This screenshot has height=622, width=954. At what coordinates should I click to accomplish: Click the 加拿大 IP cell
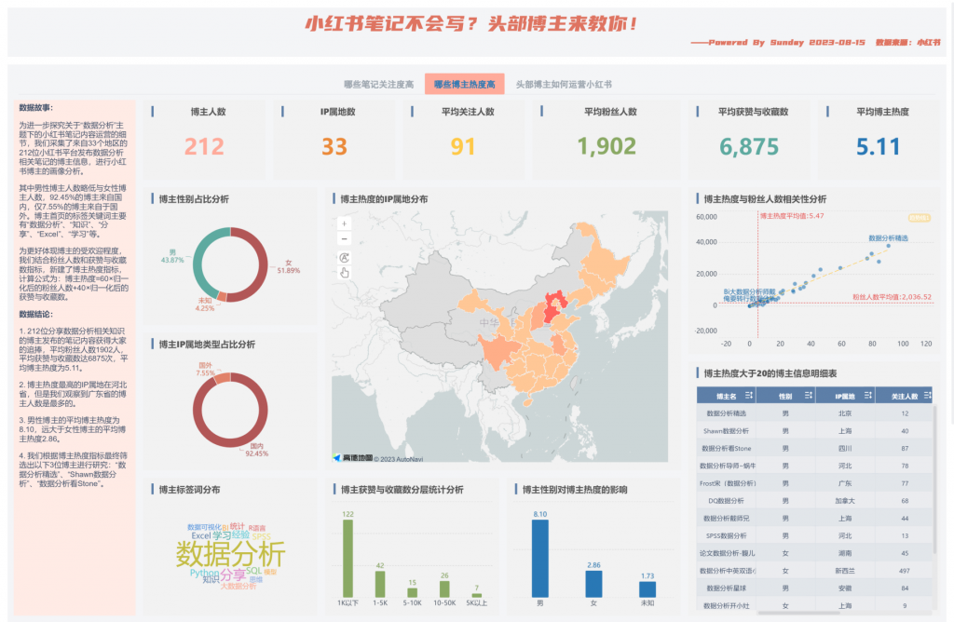pos(844,501)
